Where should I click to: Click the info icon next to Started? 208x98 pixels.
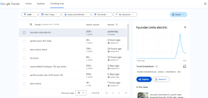tap(117, 25)
